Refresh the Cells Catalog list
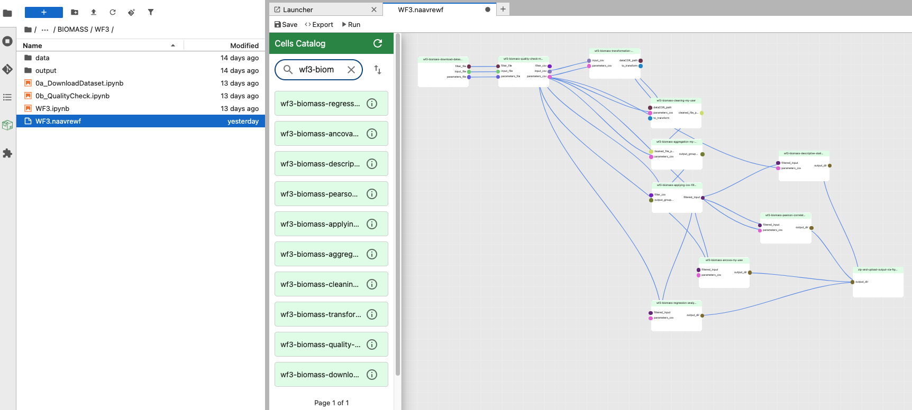The image size is (912, 410). pyautogui.click(x=378, y=43)
